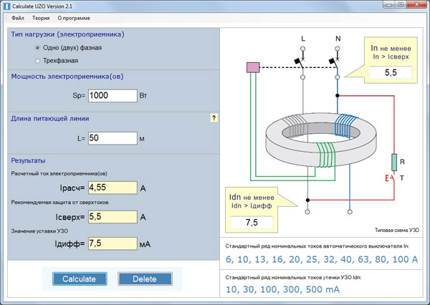Click the question mark help button
This screenshot has height=305, width=430.
[x=214, y=118]
